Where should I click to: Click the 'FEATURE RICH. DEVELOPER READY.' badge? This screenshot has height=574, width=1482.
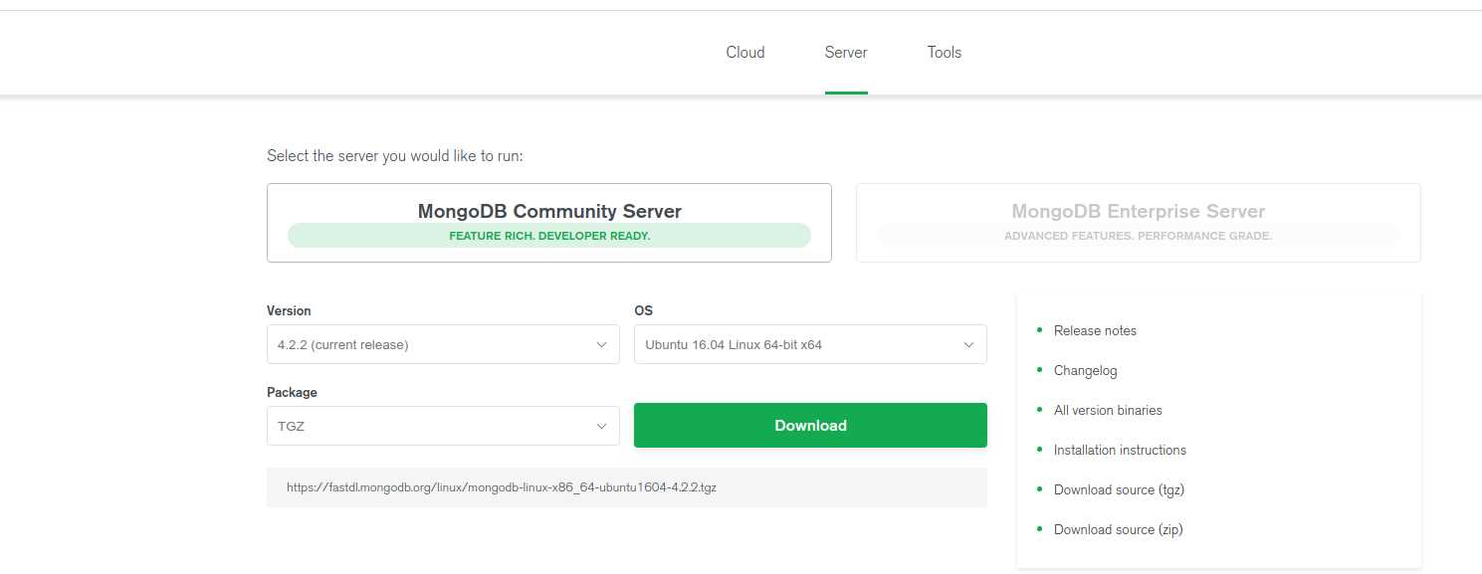[x=549, y=236]
